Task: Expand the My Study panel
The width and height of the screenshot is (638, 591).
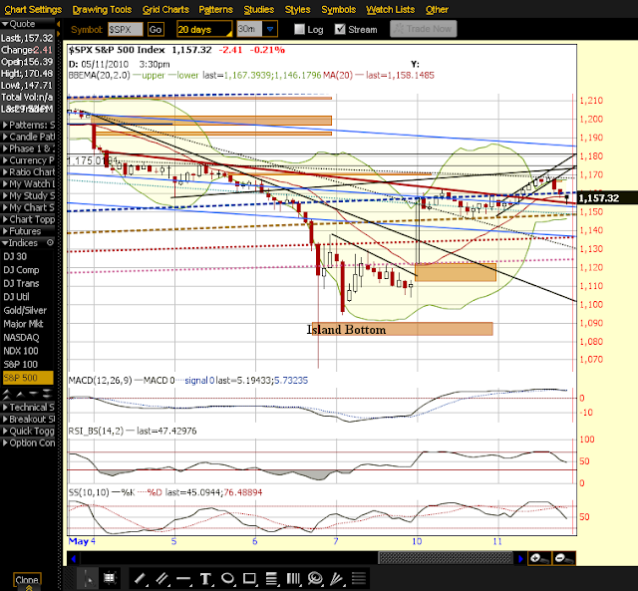Action: [27, 195]
